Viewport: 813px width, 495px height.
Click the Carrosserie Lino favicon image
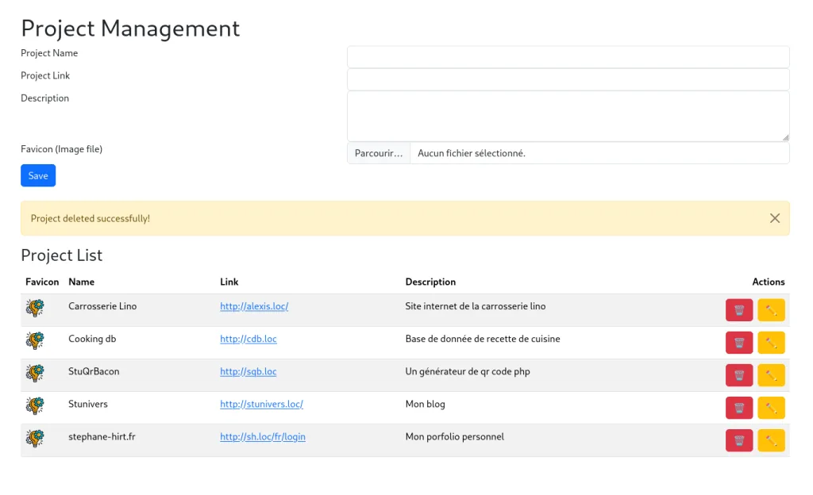click(35, 308)
